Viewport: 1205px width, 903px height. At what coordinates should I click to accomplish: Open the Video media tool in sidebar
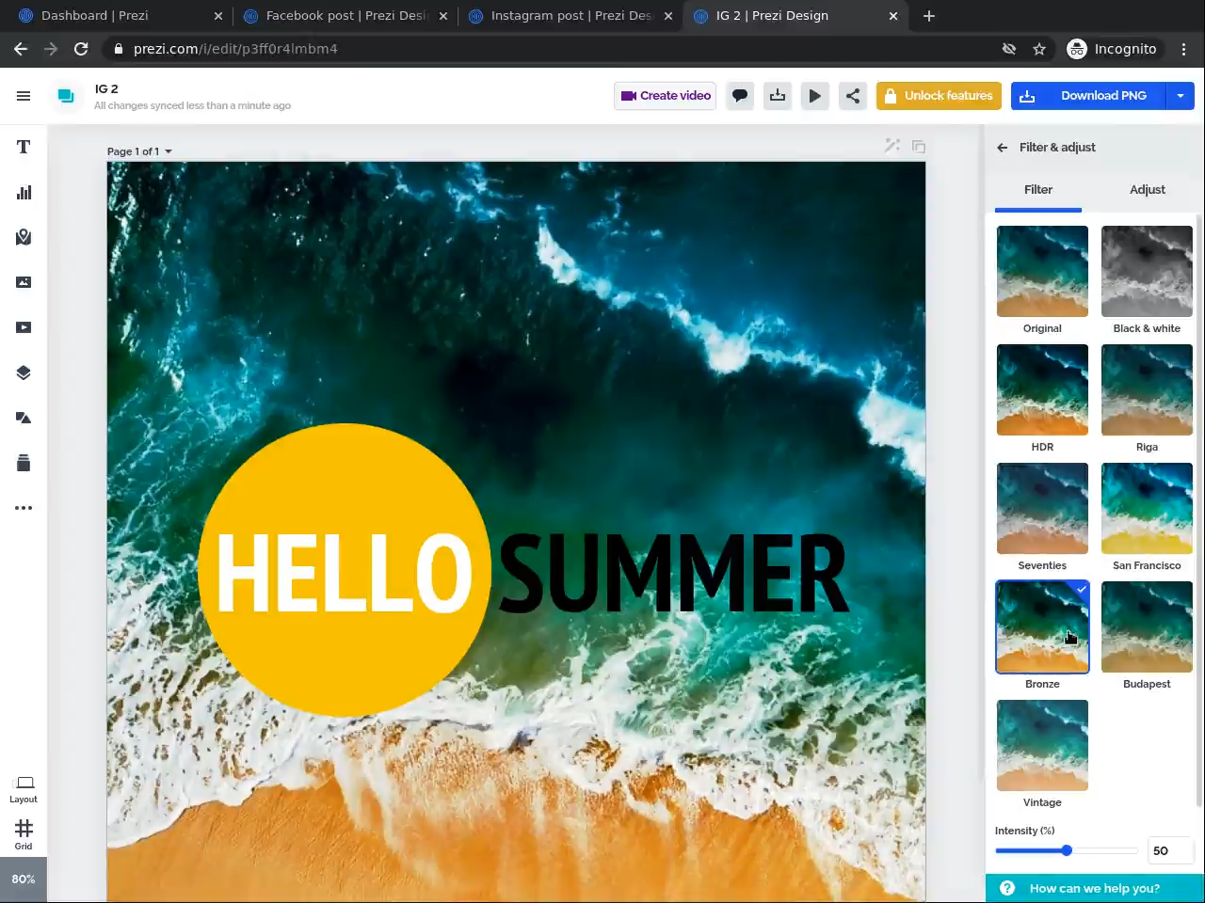coord(24,327)
